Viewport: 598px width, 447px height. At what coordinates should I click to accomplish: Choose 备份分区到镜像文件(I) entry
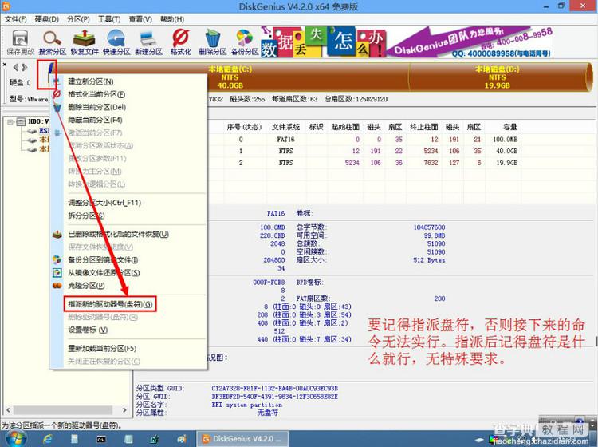click(x=103, y=260)
